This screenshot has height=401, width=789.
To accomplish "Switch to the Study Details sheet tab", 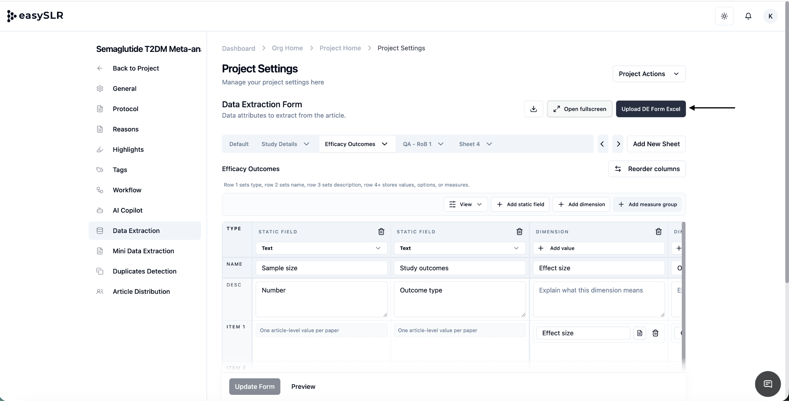I will click(x=279, y=144).
